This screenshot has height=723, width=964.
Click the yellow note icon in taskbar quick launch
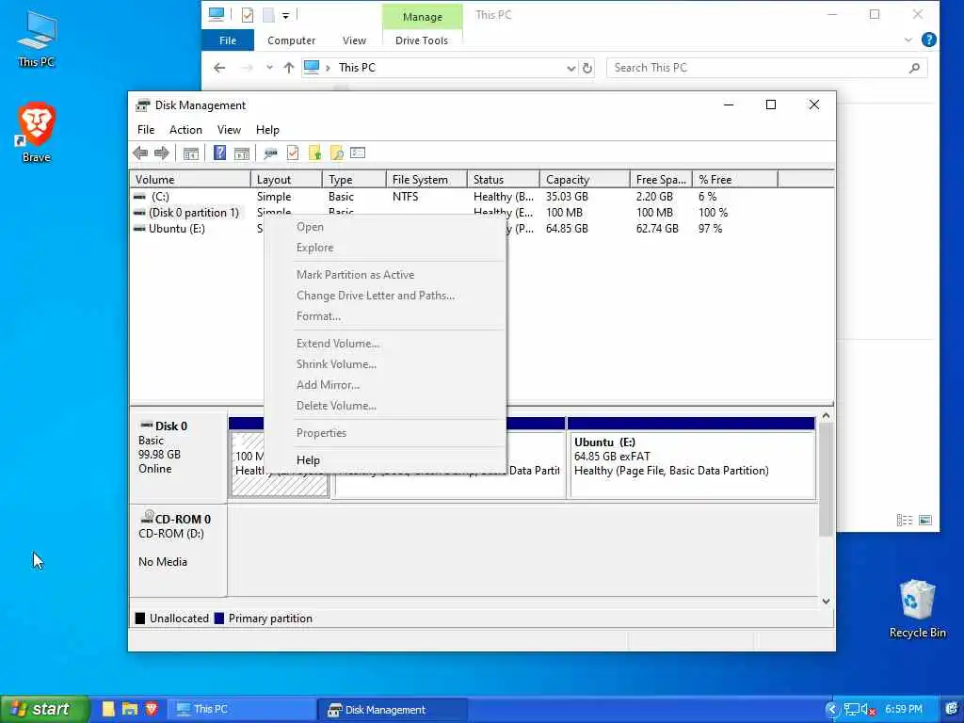click(108, 709)
